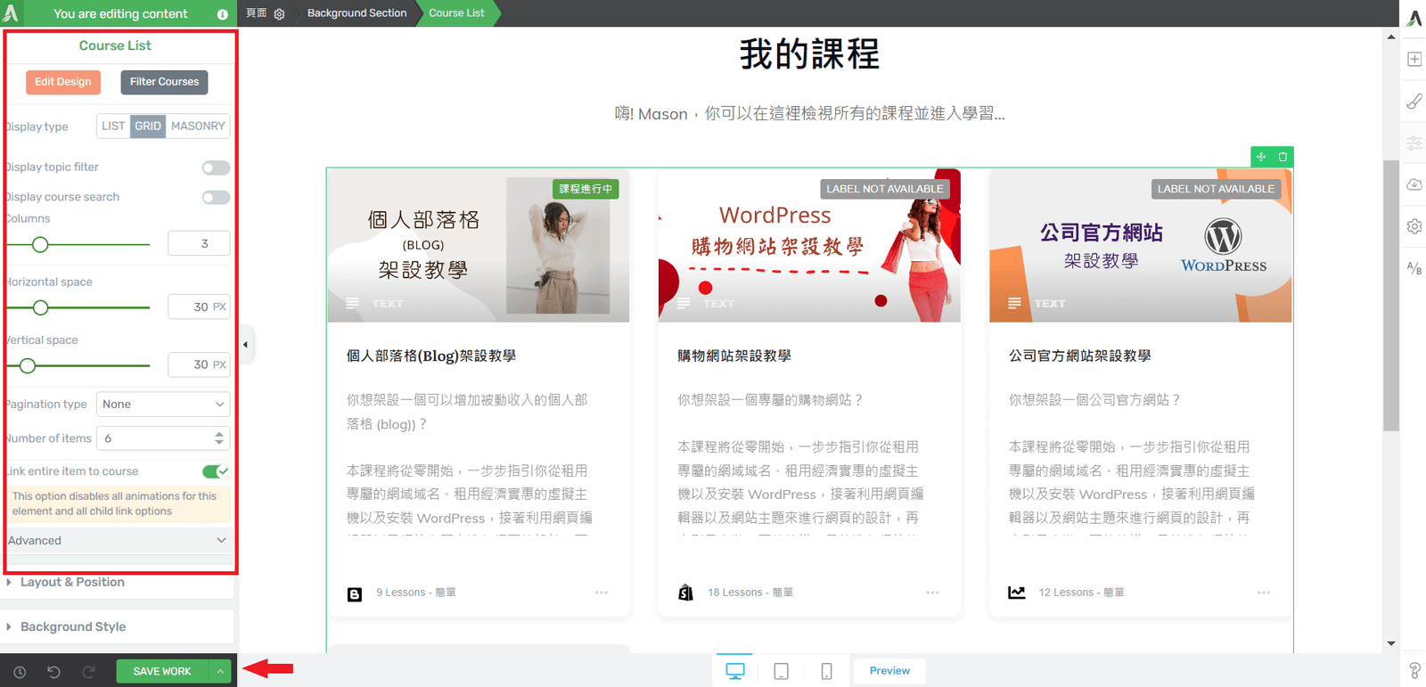Viewport: 1426px width, 687px height.
Task: Click the help question mark icon
Action: (1414, 670)
